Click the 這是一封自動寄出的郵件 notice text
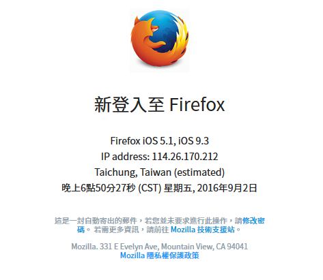323x280 pixels. click(96, 221)
